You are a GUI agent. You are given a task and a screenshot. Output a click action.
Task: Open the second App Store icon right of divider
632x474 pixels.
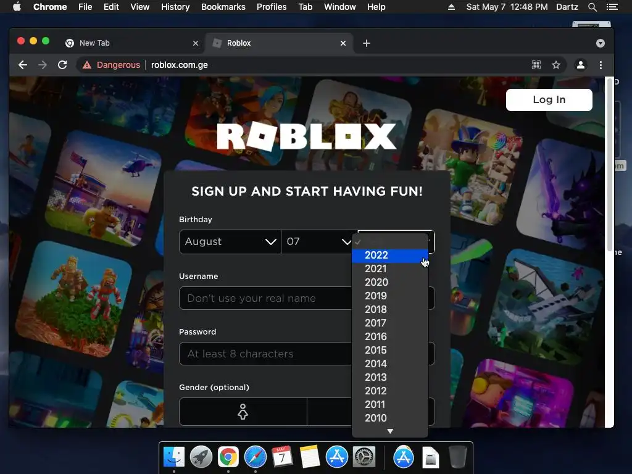click(404, 457)
